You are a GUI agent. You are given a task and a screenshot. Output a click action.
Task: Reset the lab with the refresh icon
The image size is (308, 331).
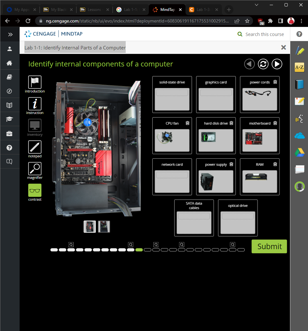coord(263,64)
